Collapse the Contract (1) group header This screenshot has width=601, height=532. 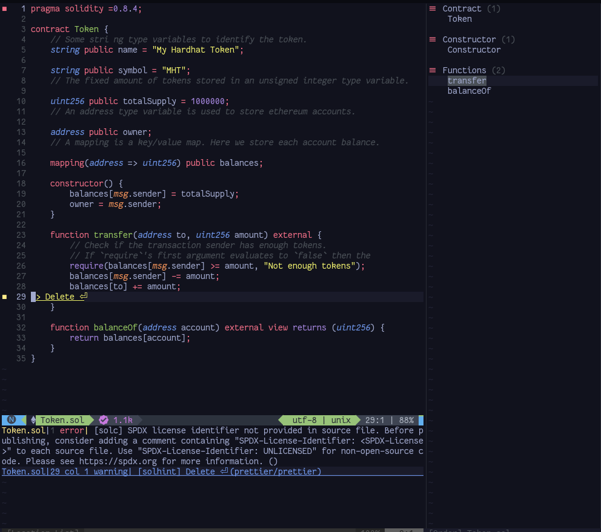pos(471,8)
